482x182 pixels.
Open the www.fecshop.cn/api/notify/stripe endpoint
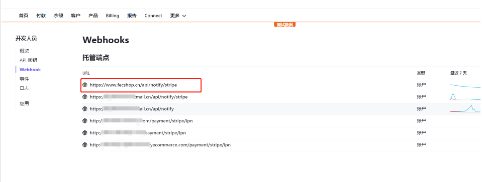[133, 85]
